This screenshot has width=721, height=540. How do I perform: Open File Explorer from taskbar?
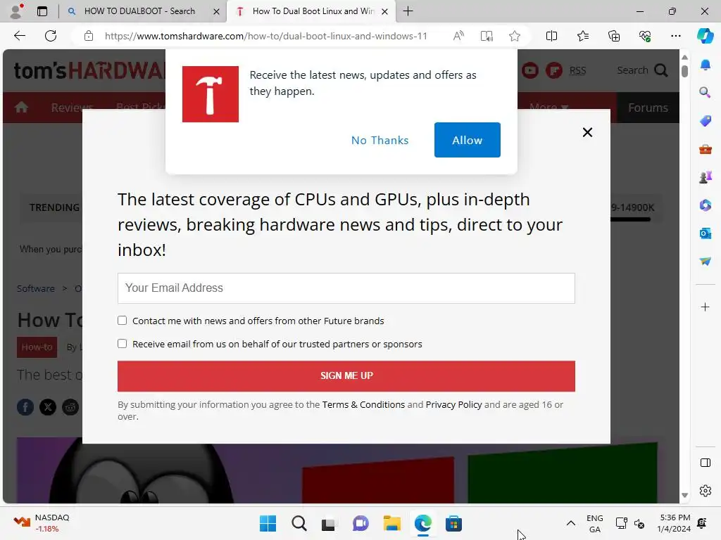391,523
